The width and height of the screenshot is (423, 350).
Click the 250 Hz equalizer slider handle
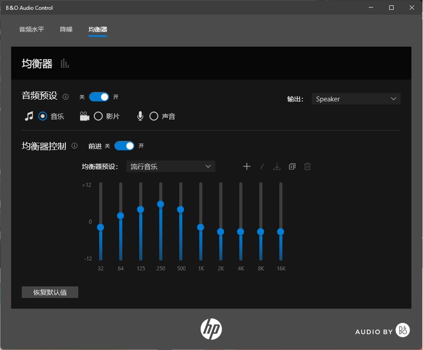pos(160,204)
